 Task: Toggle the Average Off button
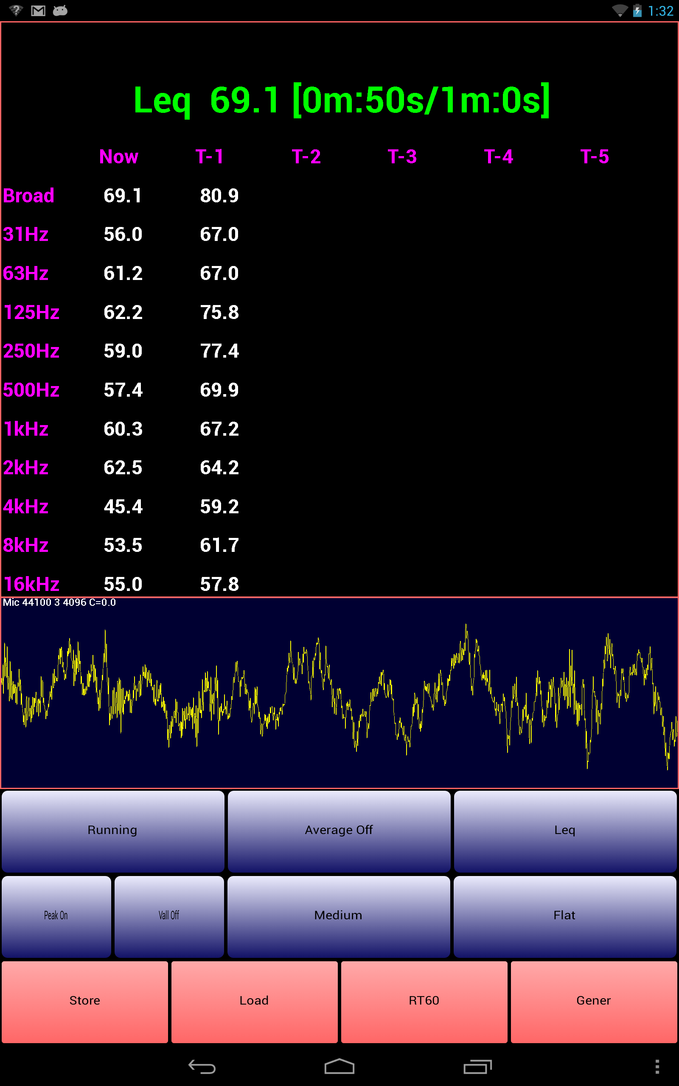(x=339, y=831)
